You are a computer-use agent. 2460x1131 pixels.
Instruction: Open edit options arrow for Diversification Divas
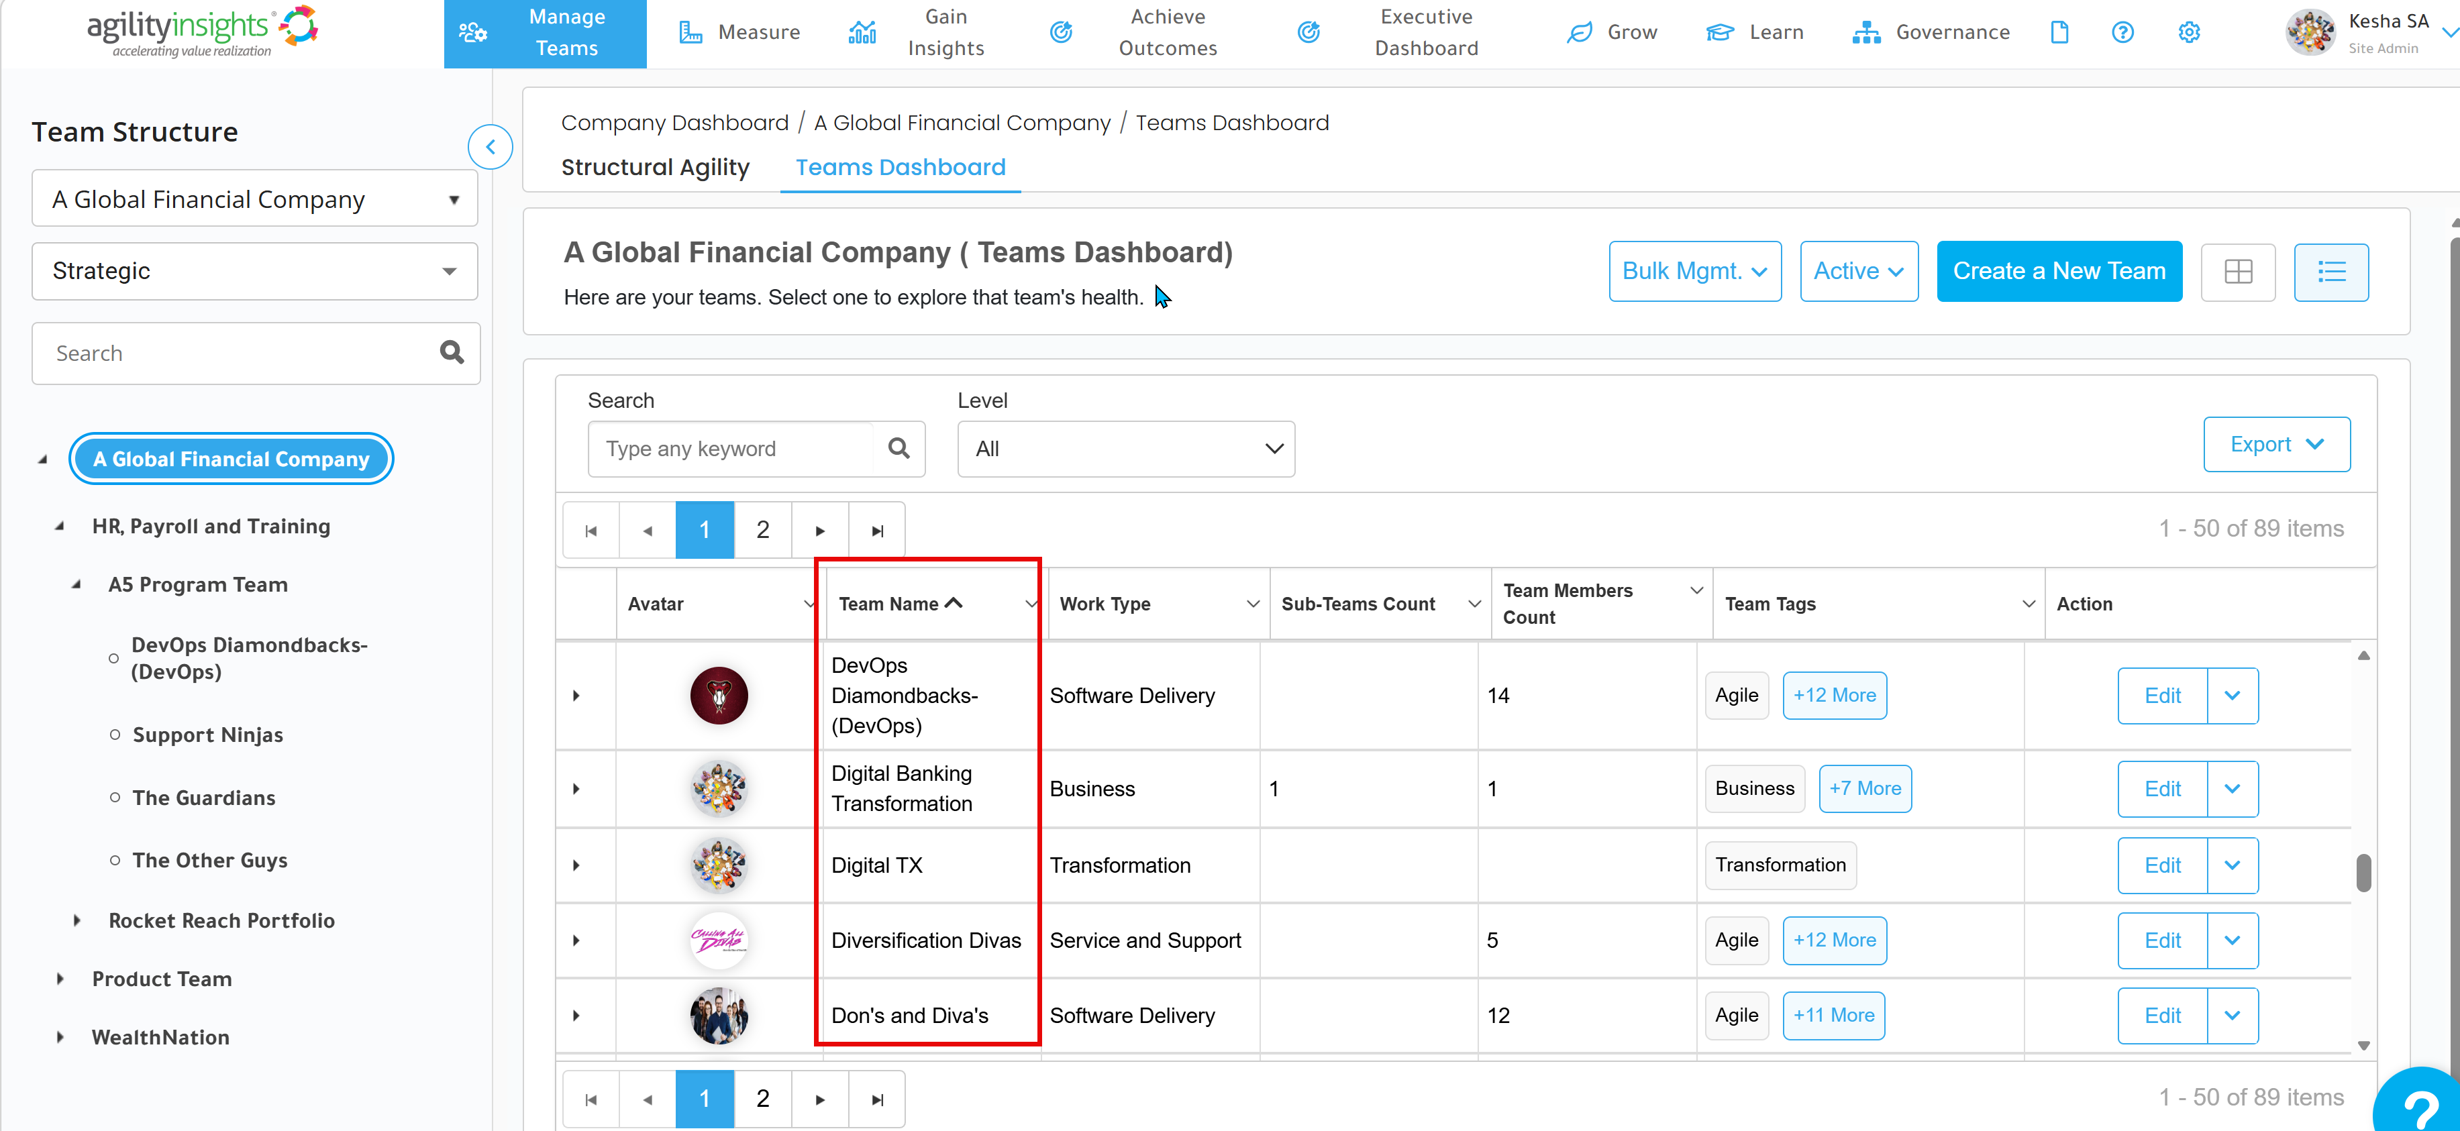2232,941
